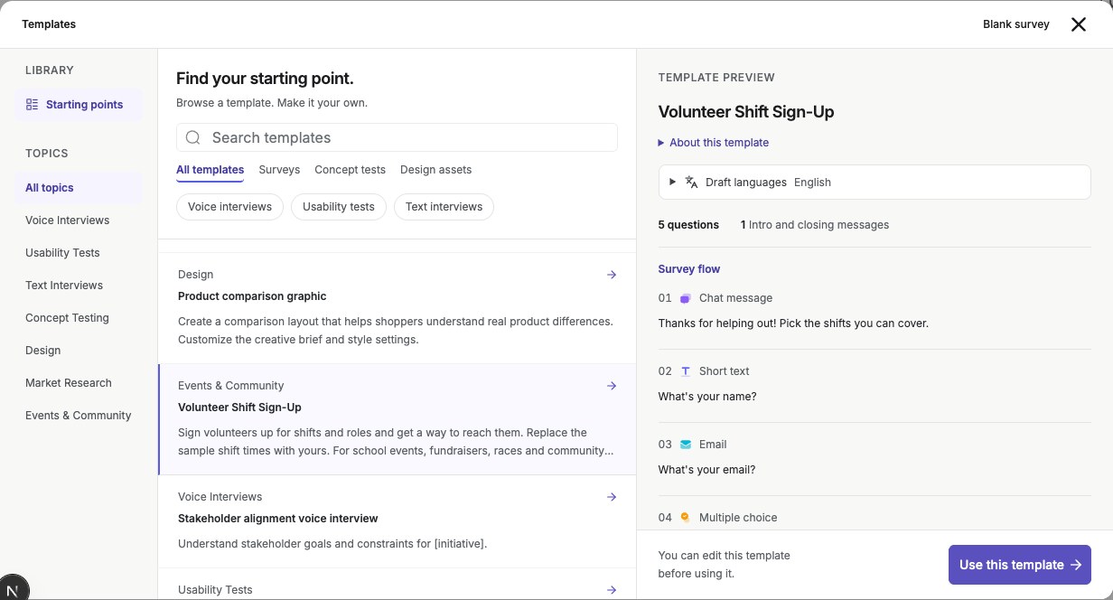Select Events & Community topic in sidebar
The image size is (1113, 600).
(79, 416)
